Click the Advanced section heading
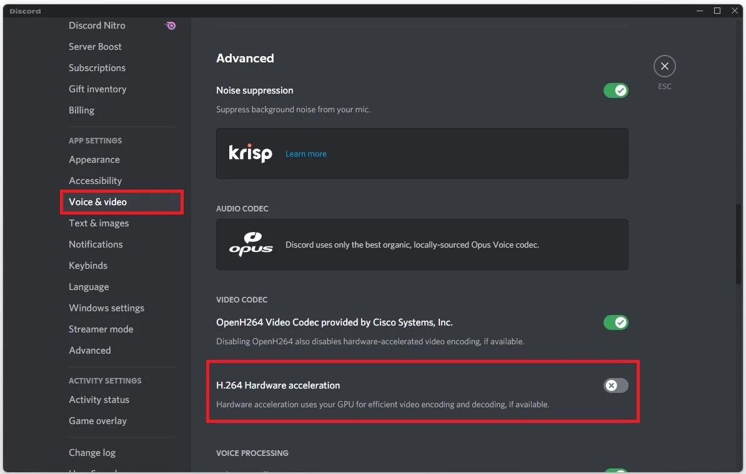Image resolution: width=746 pixels, height=474 pixels. click(245, 58)
